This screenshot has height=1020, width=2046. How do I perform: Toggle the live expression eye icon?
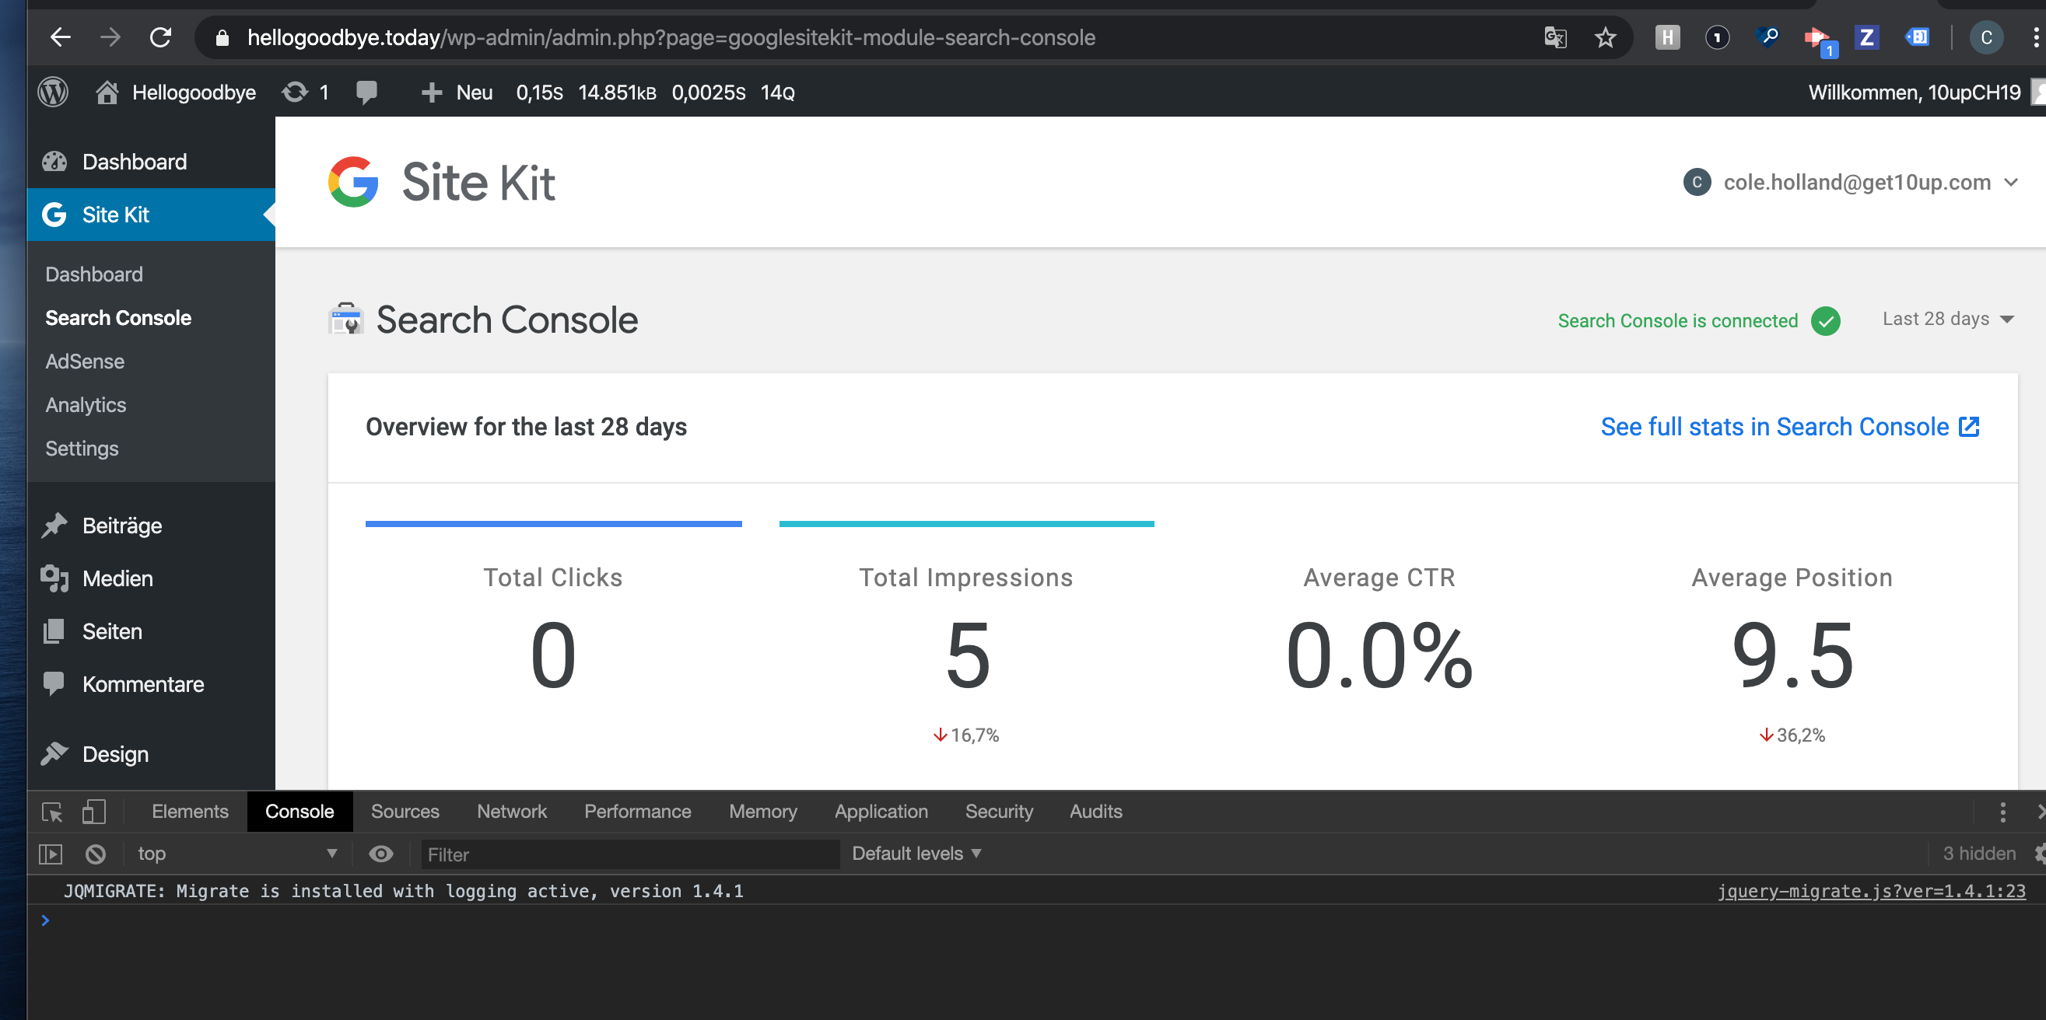[x=381, y=854]
